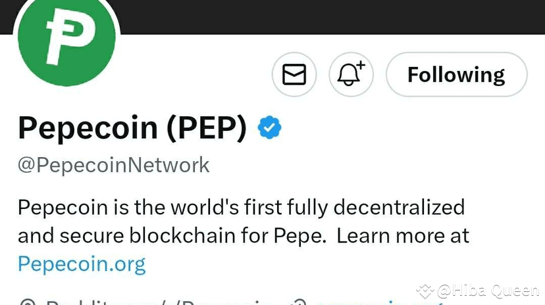The image size is (545, 305).
Task: Tap the dark header banner image
Action: [329, 16]
